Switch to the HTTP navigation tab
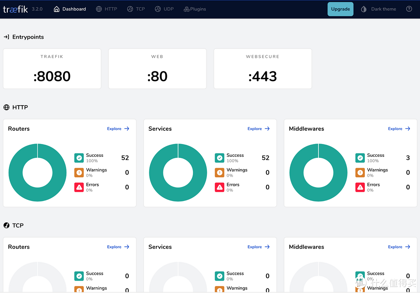This screenshot has width=420, height=293. [x=107, y=9]
